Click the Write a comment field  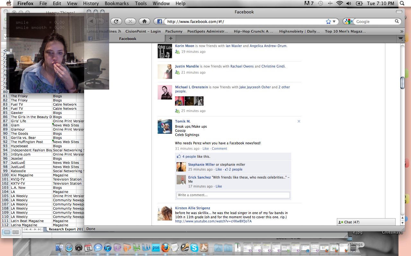pos(233,195)
